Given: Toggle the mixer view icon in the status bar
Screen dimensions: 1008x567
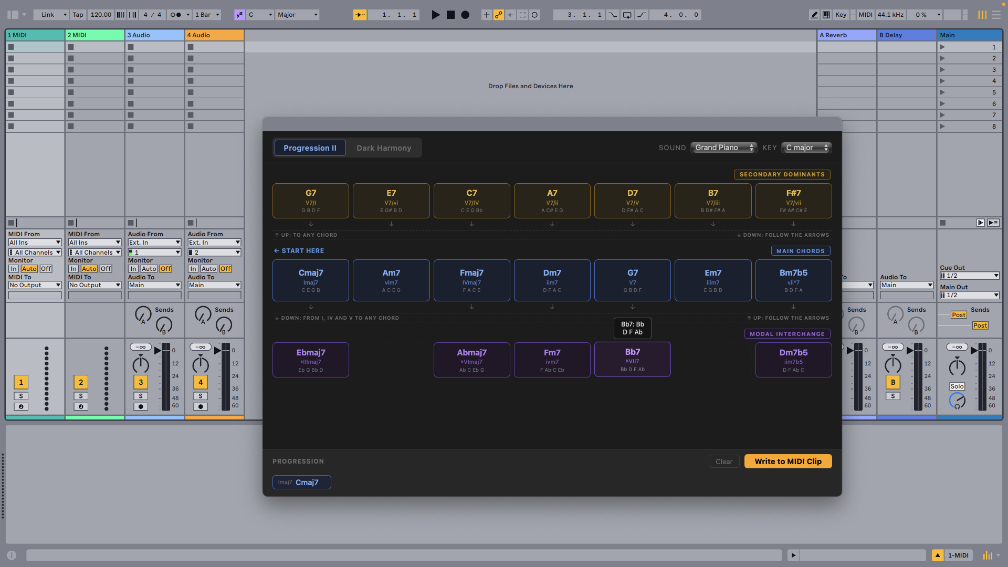Looking at the screenshot, I should pos(988,555).
